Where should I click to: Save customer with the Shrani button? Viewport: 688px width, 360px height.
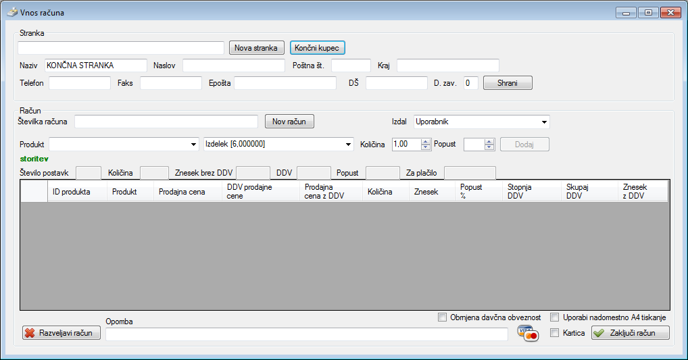click(x=508, y=83)
